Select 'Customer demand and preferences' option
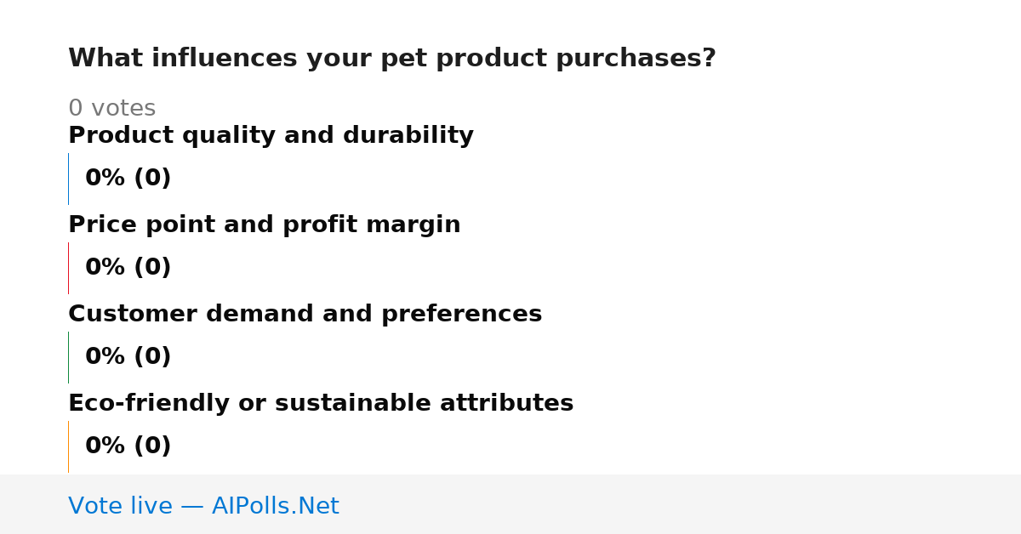1021x534 pixels. [305, 315]
